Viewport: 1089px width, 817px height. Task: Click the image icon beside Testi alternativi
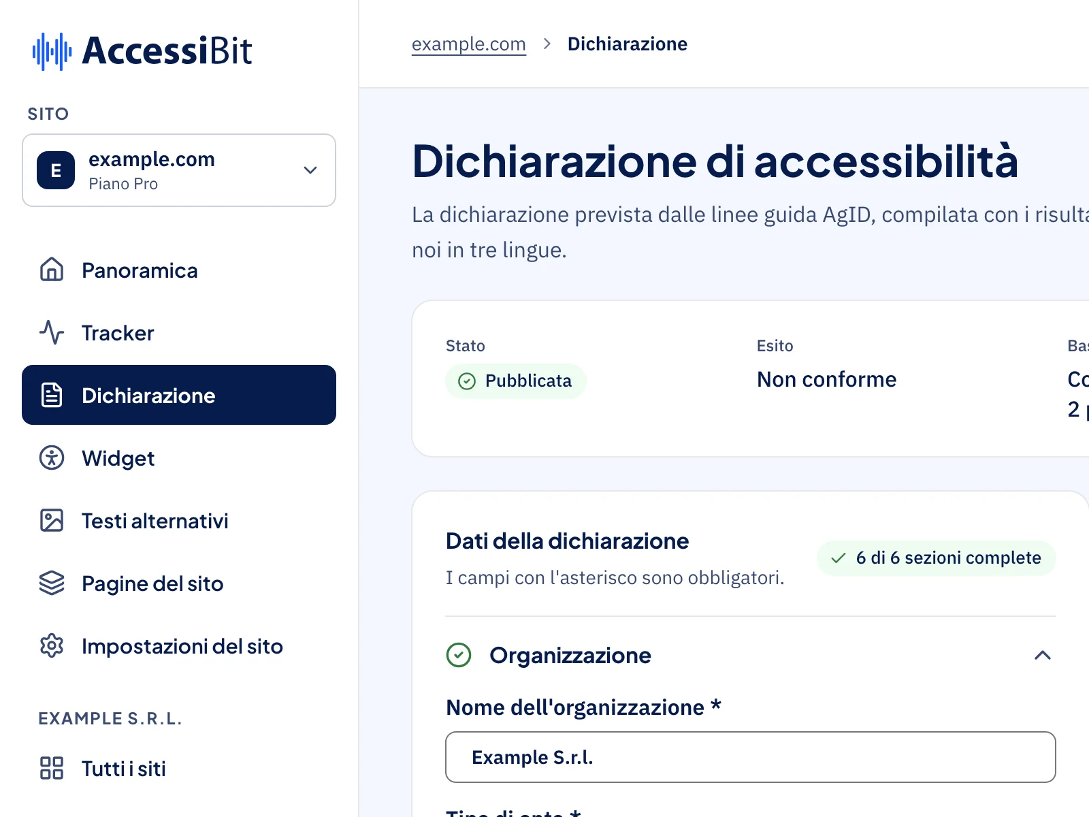[x=52, y=520]
